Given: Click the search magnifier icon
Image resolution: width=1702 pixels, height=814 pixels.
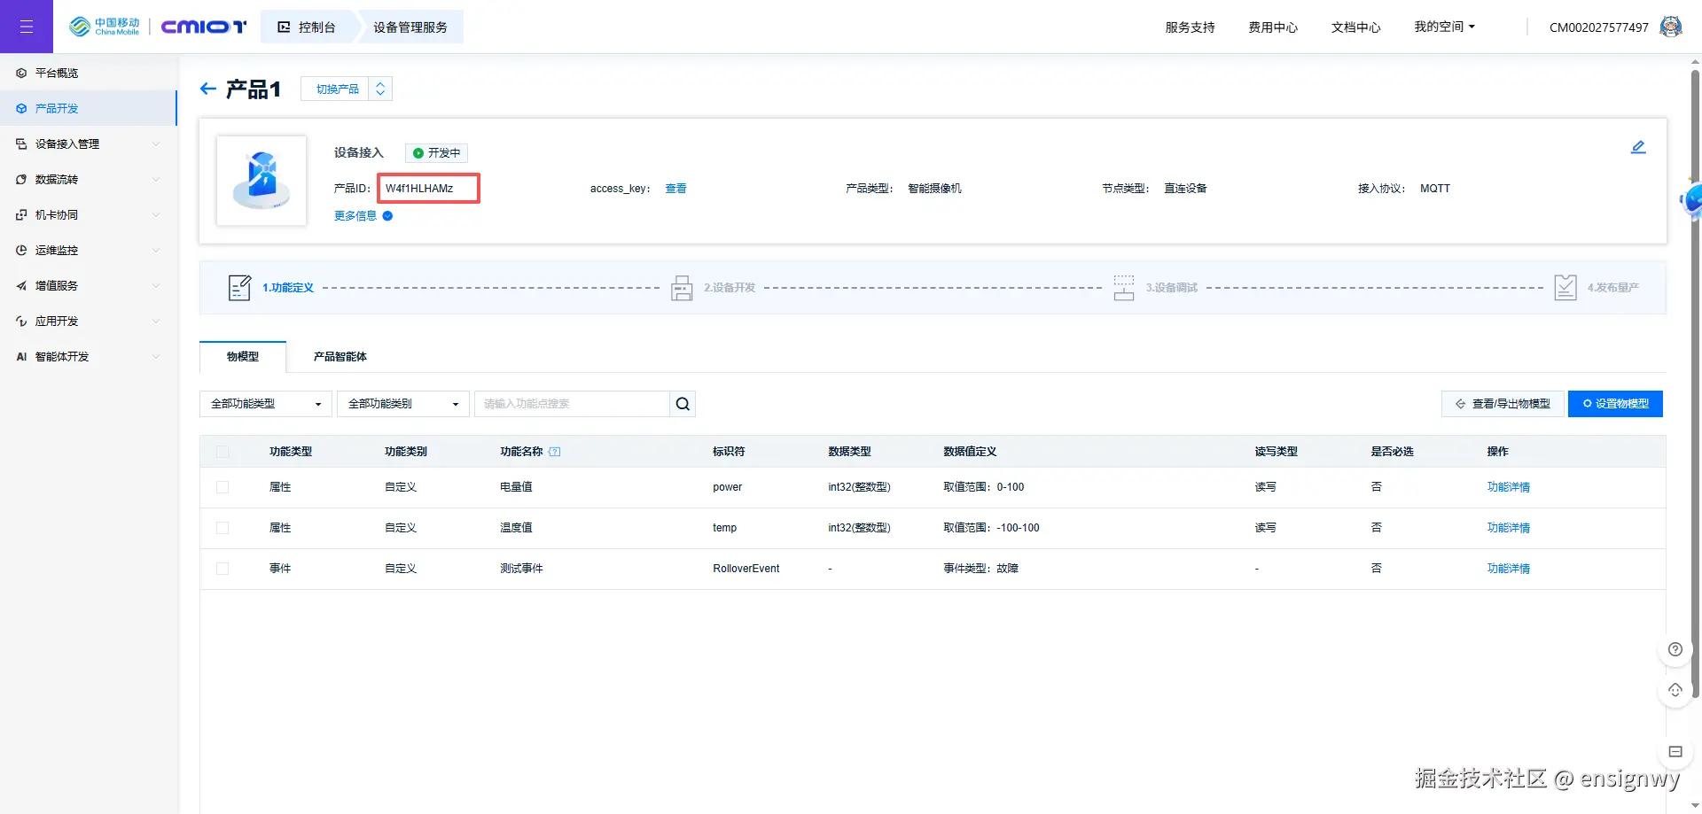Looking at the screenshot, I should click(683, 404).
